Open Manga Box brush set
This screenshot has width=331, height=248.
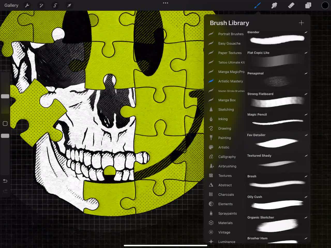[x=226, y=100]
